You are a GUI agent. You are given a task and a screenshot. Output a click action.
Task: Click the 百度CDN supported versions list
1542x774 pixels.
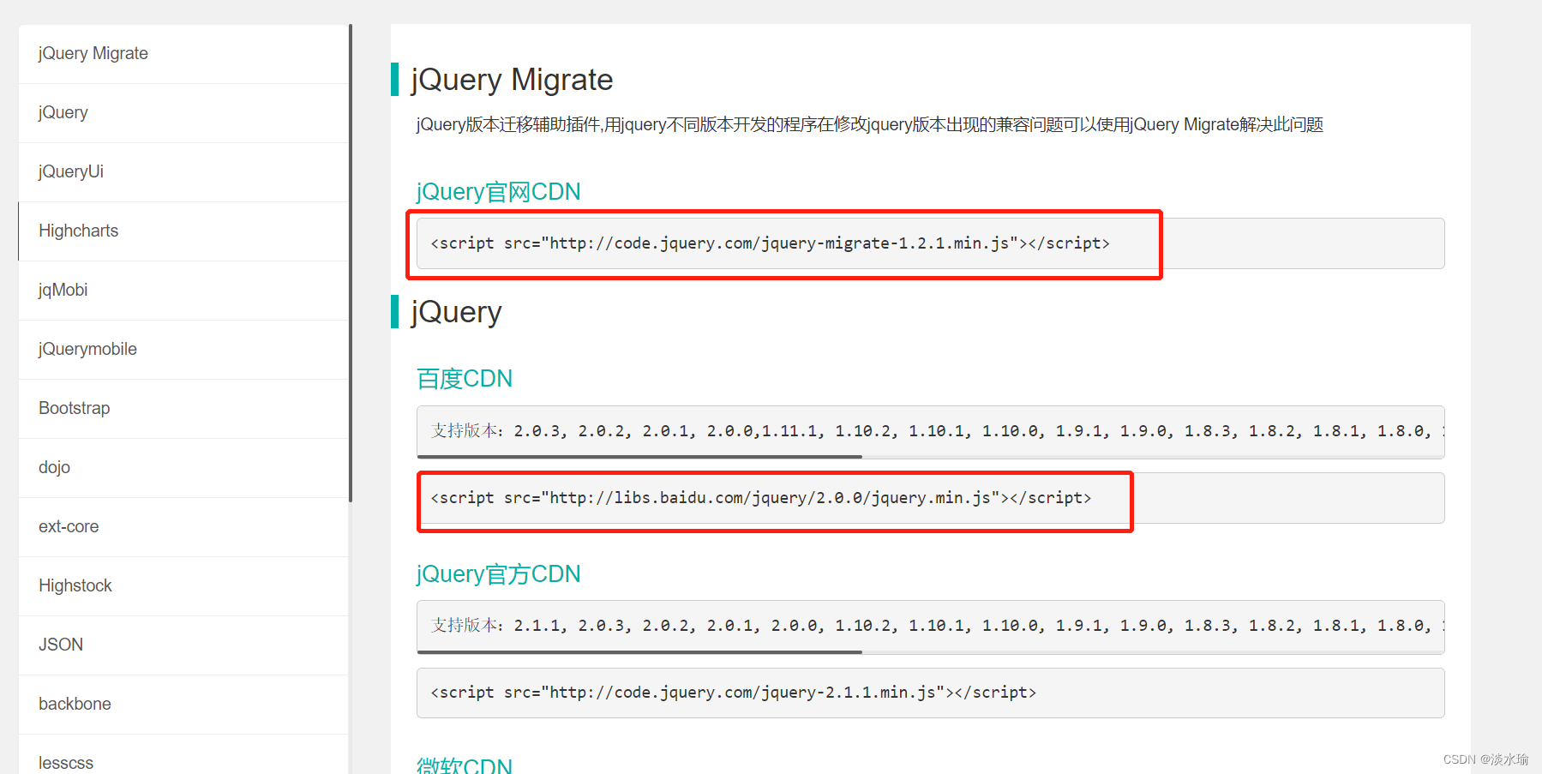point(930,430)
